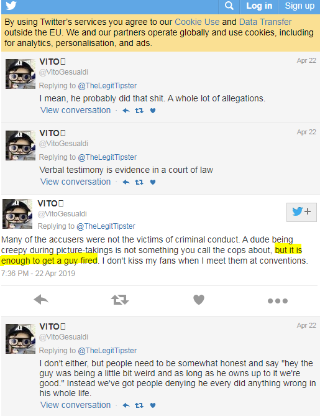The image size is (320, 416).
Task: Click the Twitter bird home logo
Action: coord(11,6)
